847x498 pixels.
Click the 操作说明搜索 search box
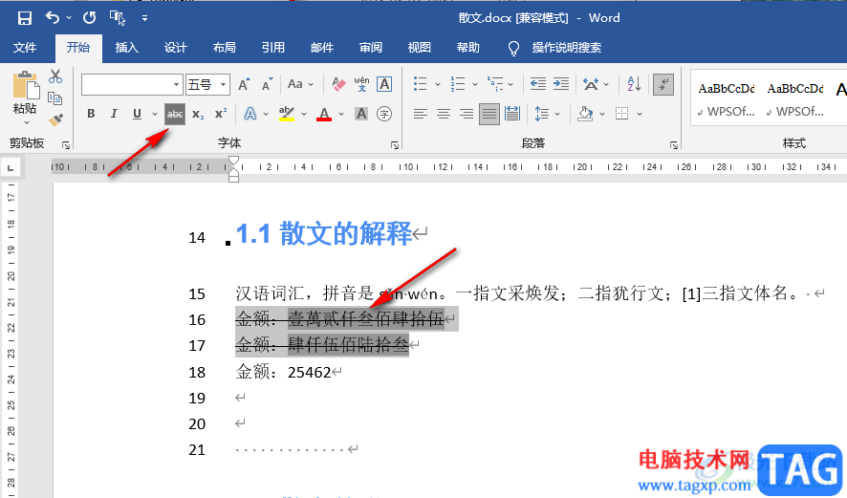coord(566,48)
